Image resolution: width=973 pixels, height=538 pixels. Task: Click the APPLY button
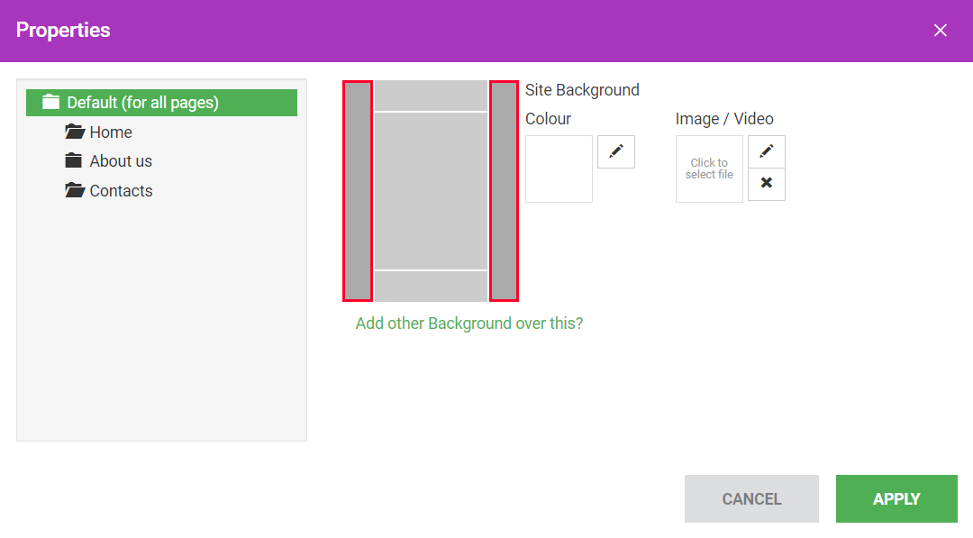896,499
